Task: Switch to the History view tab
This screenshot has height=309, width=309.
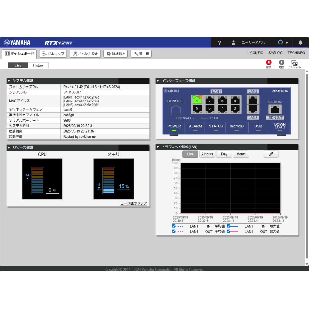Action: 38,65
